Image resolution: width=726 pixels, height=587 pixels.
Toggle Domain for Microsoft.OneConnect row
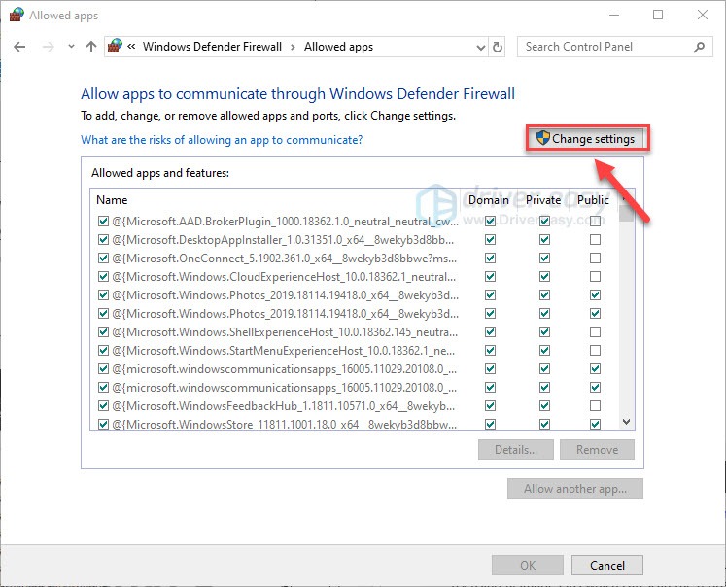[490, 258]
